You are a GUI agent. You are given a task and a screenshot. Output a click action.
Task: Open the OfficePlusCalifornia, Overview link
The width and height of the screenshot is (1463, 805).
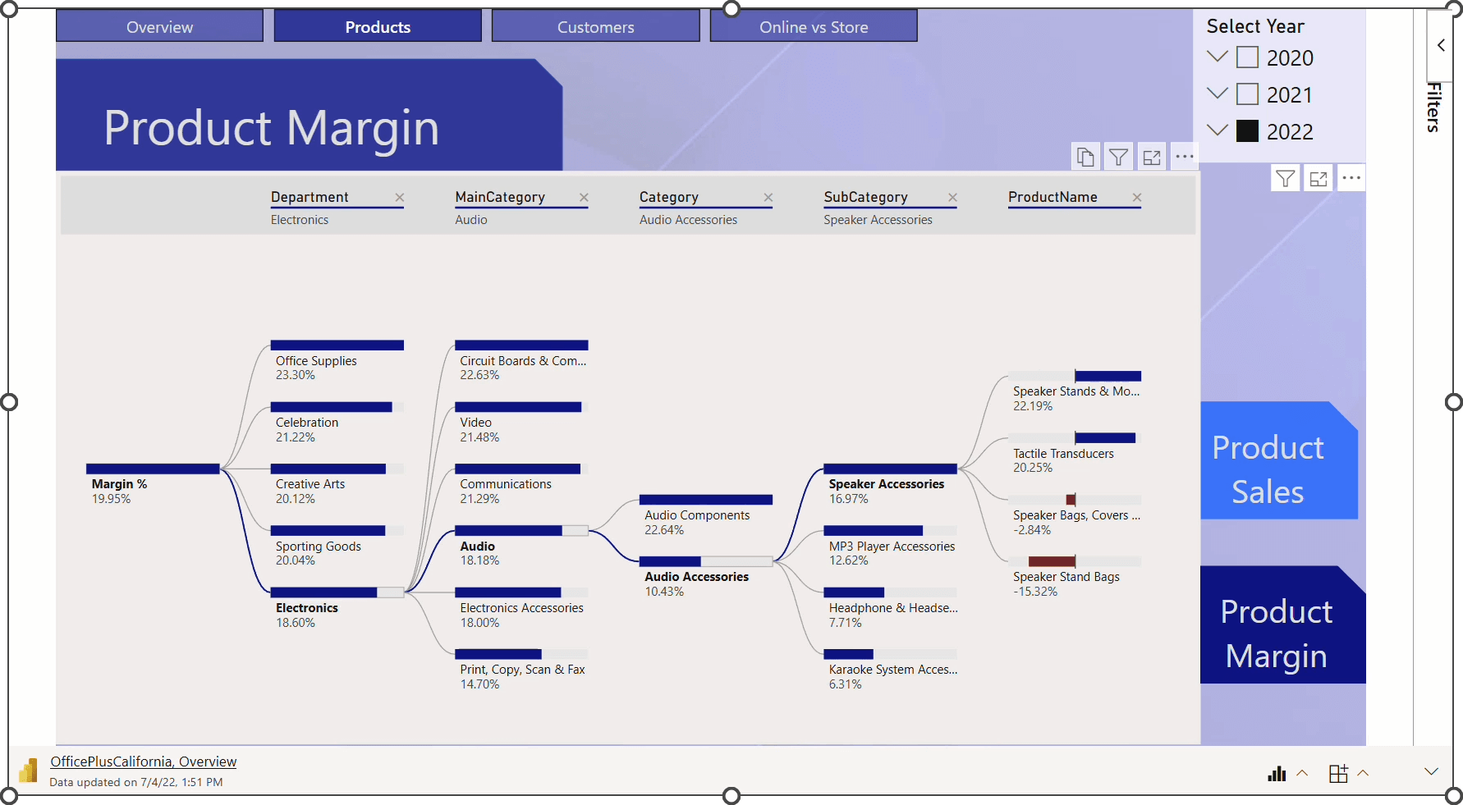pyautogui.click(x=144, y=762)
